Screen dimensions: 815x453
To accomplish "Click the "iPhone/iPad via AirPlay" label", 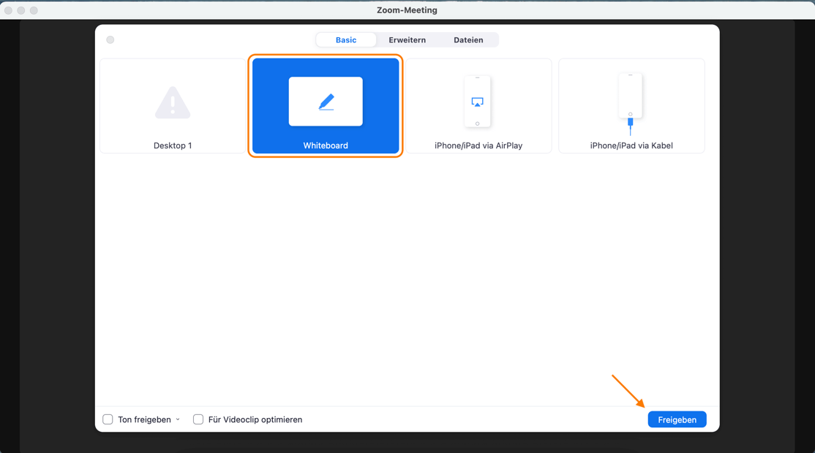I will coord(478,145).
